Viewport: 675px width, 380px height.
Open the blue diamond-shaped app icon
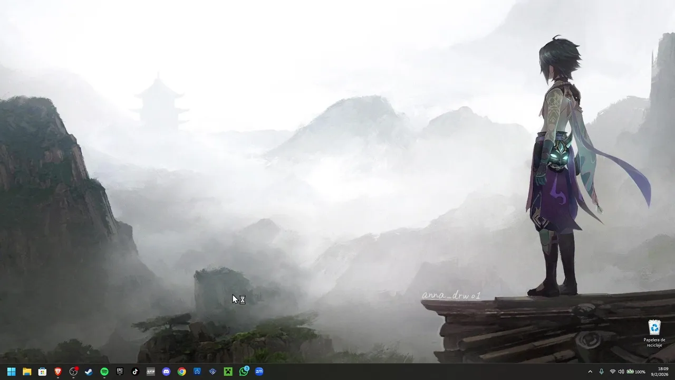(x=213, y=372)
